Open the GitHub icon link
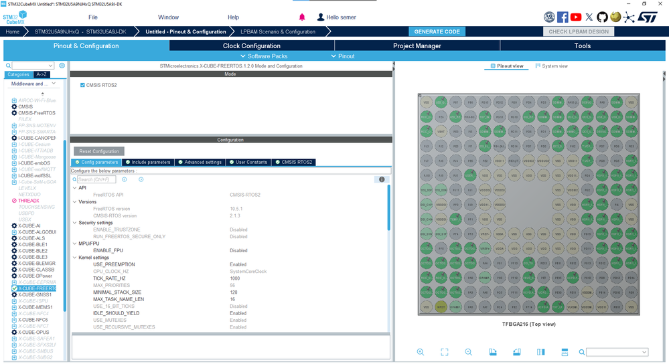The height and width of the screenshot is (364, 669). (602, 17)
